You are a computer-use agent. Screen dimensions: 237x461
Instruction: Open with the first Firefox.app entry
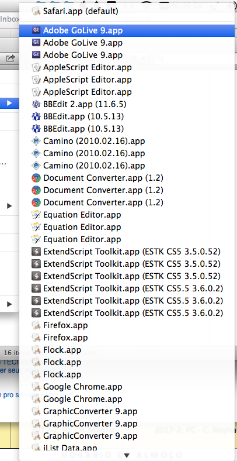coord(127,325)
